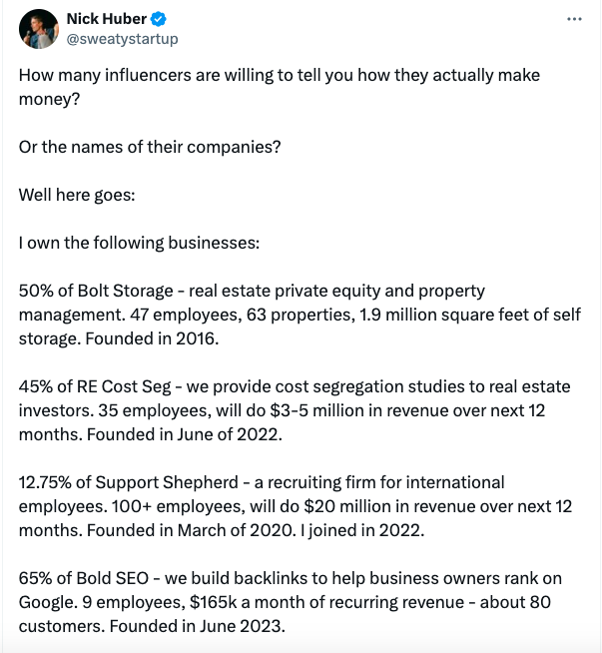Click 'Or the names of their companies?' line
This screenshot has height=653, width=602.
tap(150, 147)
